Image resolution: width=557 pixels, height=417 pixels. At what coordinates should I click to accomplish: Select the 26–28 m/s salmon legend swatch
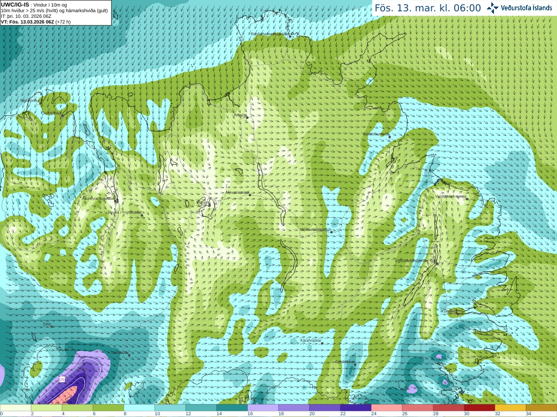coord(417,408)
